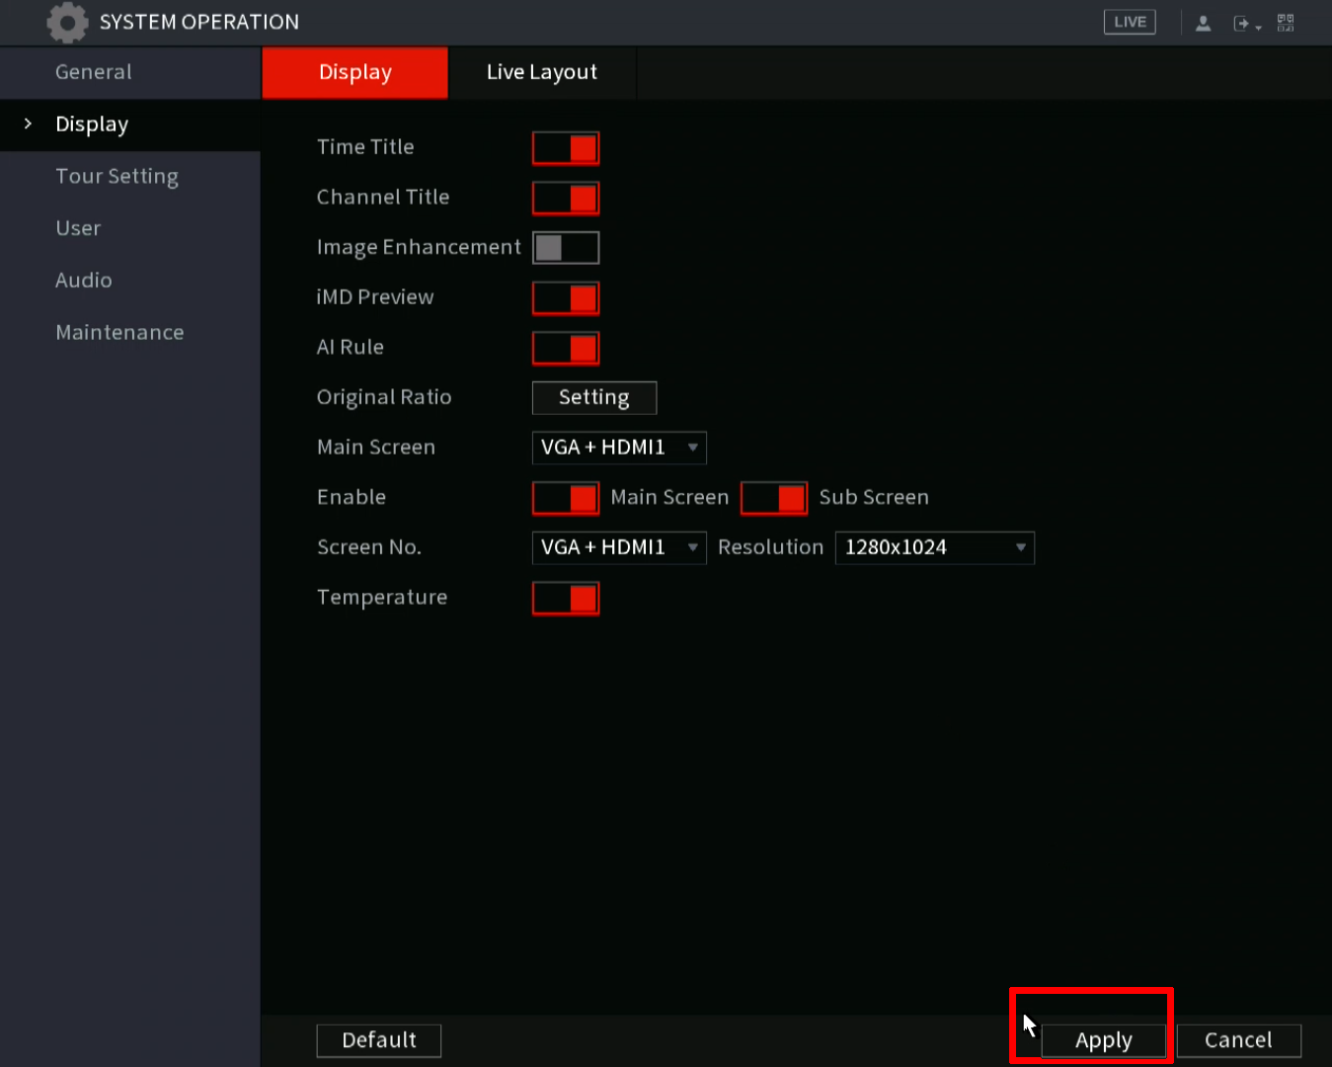Open the Resolution 1280x1024 dropdown
The image size is (1332, 1067).
point(934,547)
